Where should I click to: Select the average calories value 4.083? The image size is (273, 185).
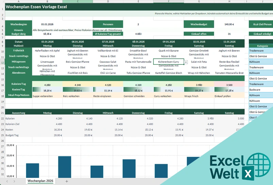point(138,34)
